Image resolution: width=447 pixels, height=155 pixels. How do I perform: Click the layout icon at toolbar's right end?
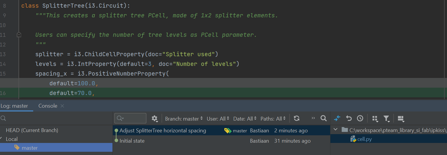pyautogui.click(x=401, y=119)
